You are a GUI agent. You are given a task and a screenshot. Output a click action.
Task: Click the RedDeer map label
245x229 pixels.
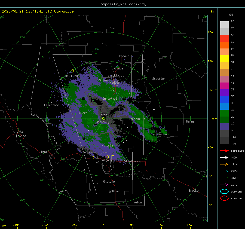pos(115,83)
